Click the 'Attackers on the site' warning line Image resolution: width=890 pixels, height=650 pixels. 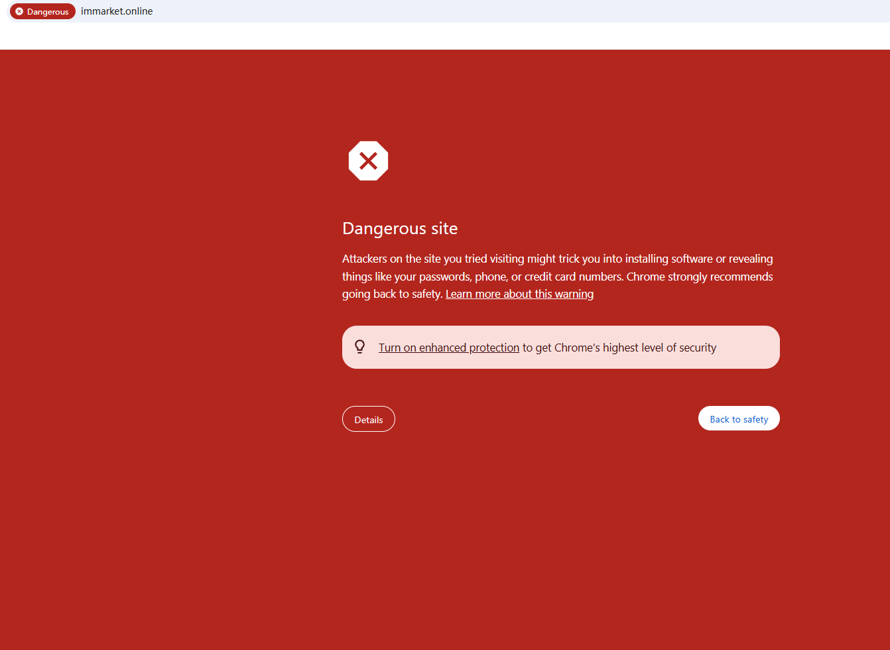click(557, 259)
